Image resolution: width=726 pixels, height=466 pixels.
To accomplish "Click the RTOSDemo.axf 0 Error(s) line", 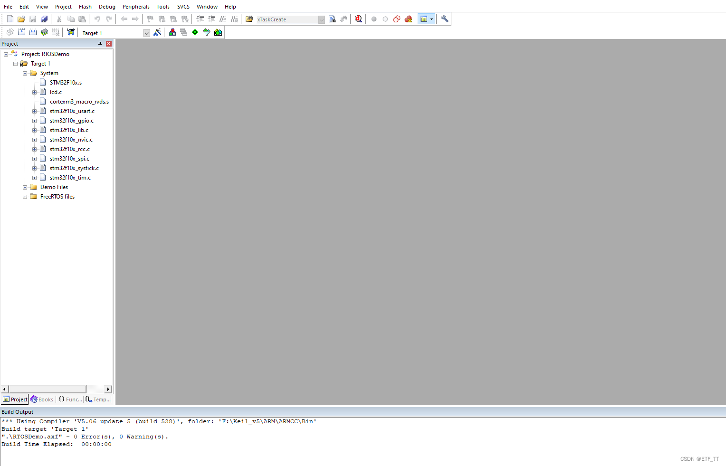I will [85, 437].
